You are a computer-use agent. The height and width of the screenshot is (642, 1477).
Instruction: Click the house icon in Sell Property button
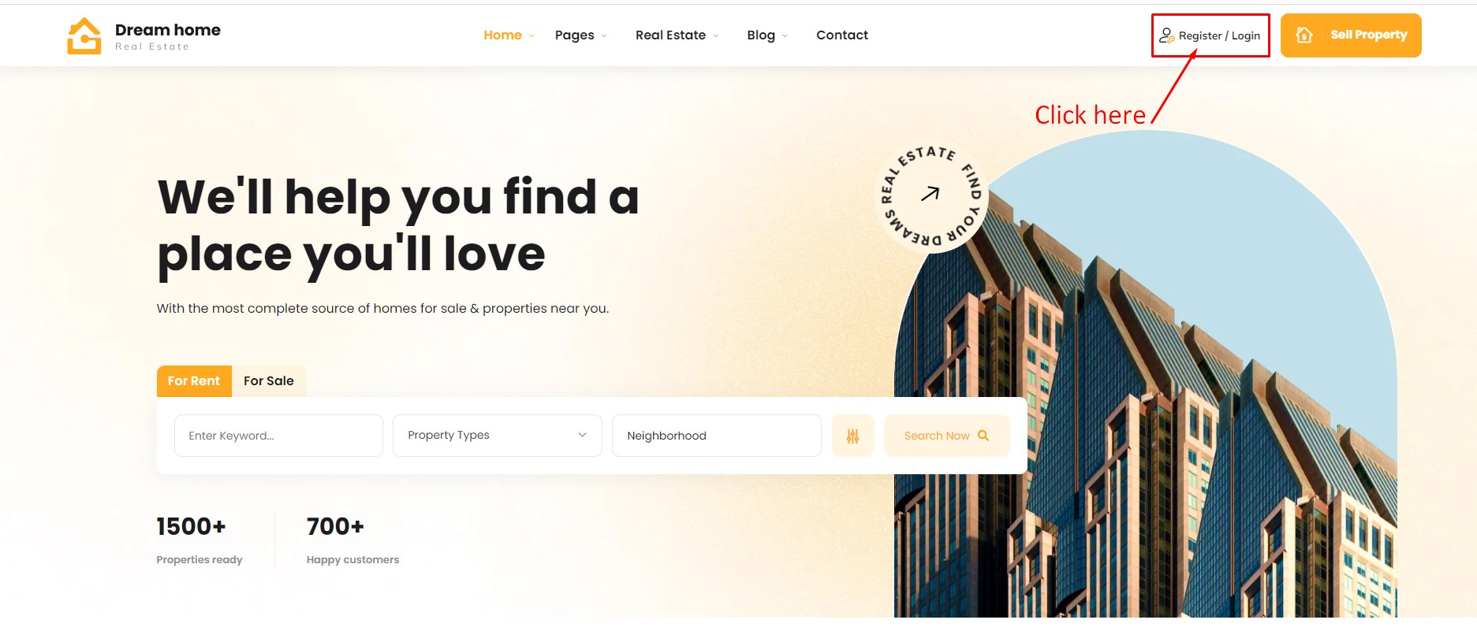click(x=1304, y=35)
